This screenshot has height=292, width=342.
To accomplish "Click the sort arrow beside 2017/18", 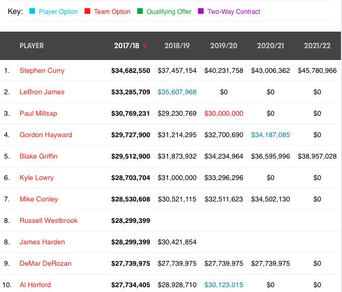I will [145, 46].
